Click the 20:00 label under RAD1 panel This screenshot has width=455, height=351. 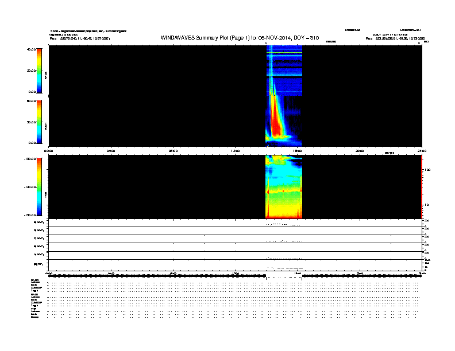click(360, 151)
